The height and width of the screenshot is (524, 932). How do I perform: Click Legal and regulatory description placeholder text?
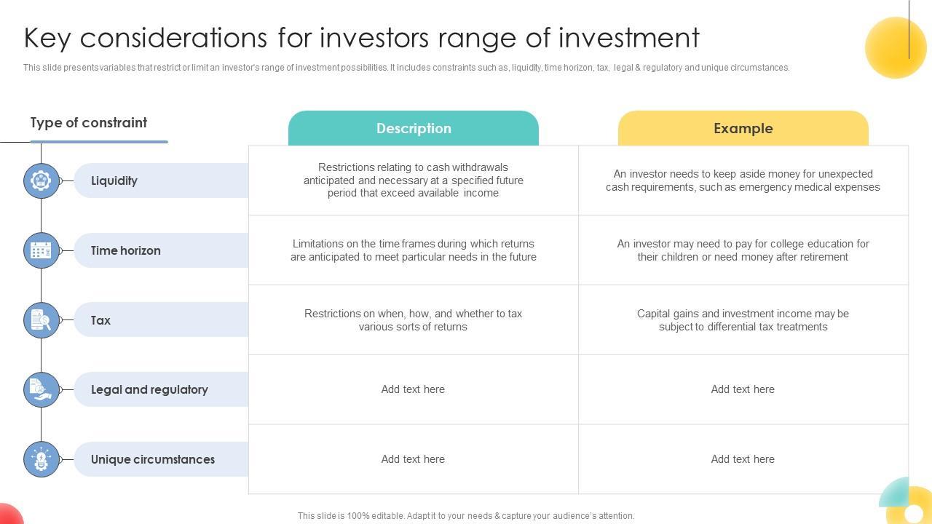click(x=413, y=389)
